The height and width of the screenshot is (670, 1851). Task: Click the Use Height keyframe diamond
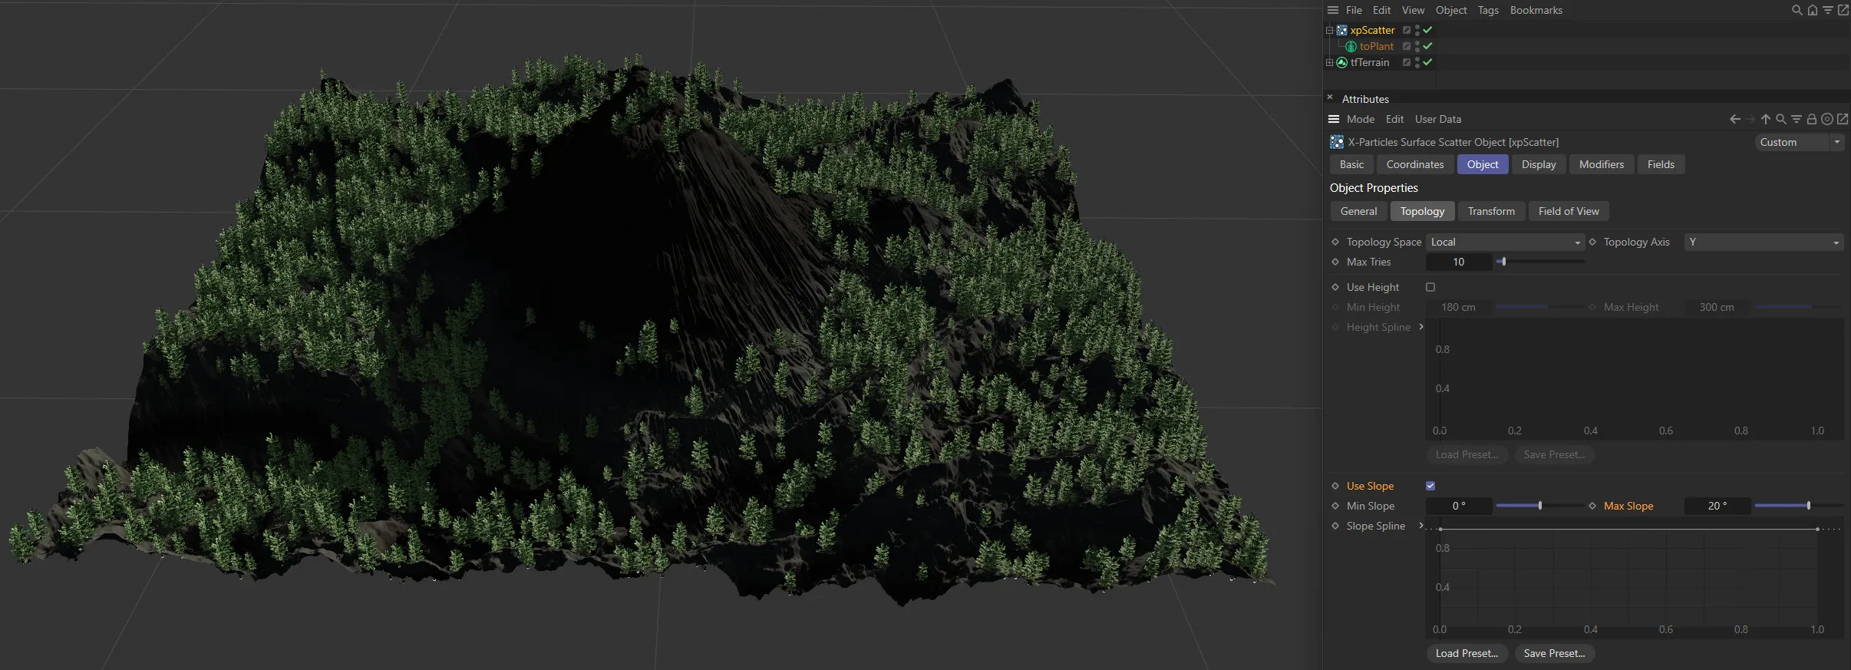[1335, 287]
